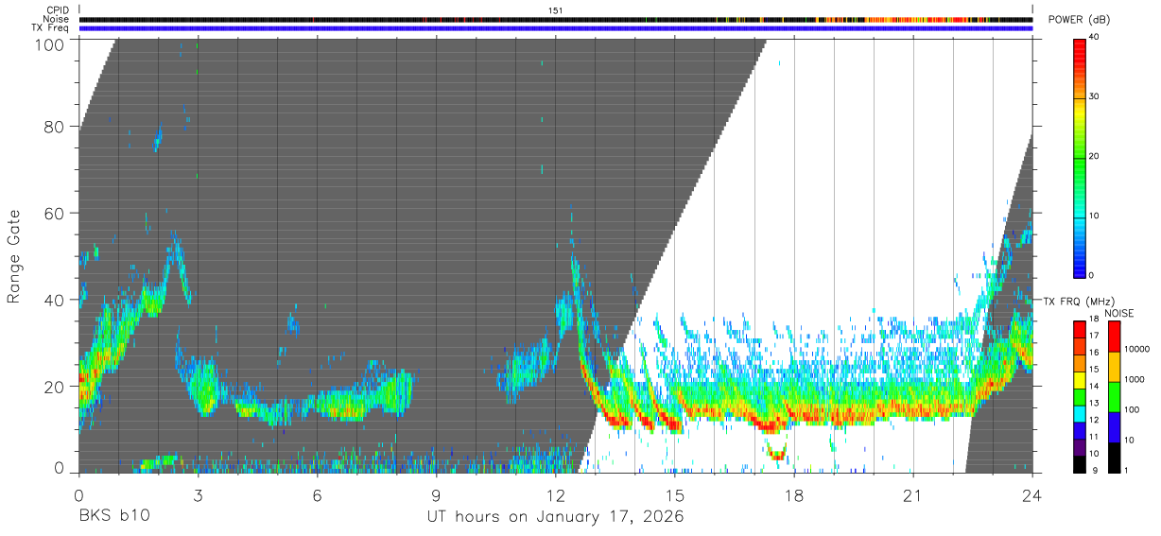The height and width of the screenshot is (536, 1161).
Task: Click the CPID value 151
Action: pyautogui.click(x=556, y=10)
